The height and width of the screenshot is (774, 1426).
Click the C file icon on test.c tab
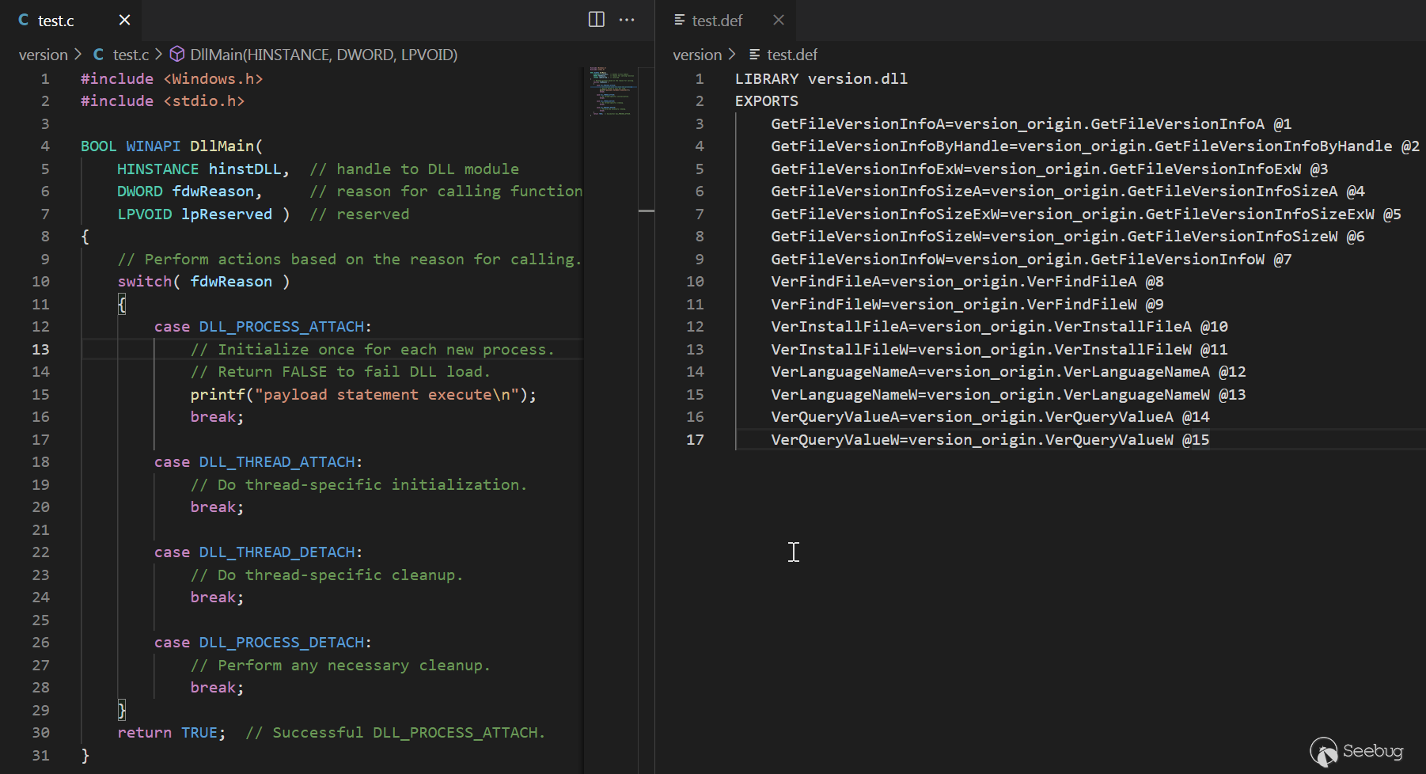24,20
